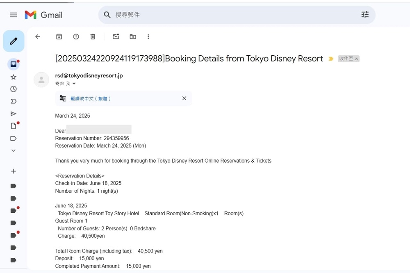This screenshot has height=273, width=410.
Task: Go back to inbox list arrow
Action: (x=38, y=36)
